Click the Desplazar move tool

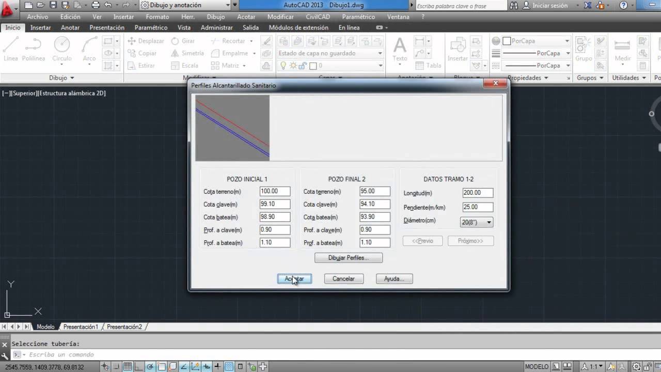tap(146, 41)
